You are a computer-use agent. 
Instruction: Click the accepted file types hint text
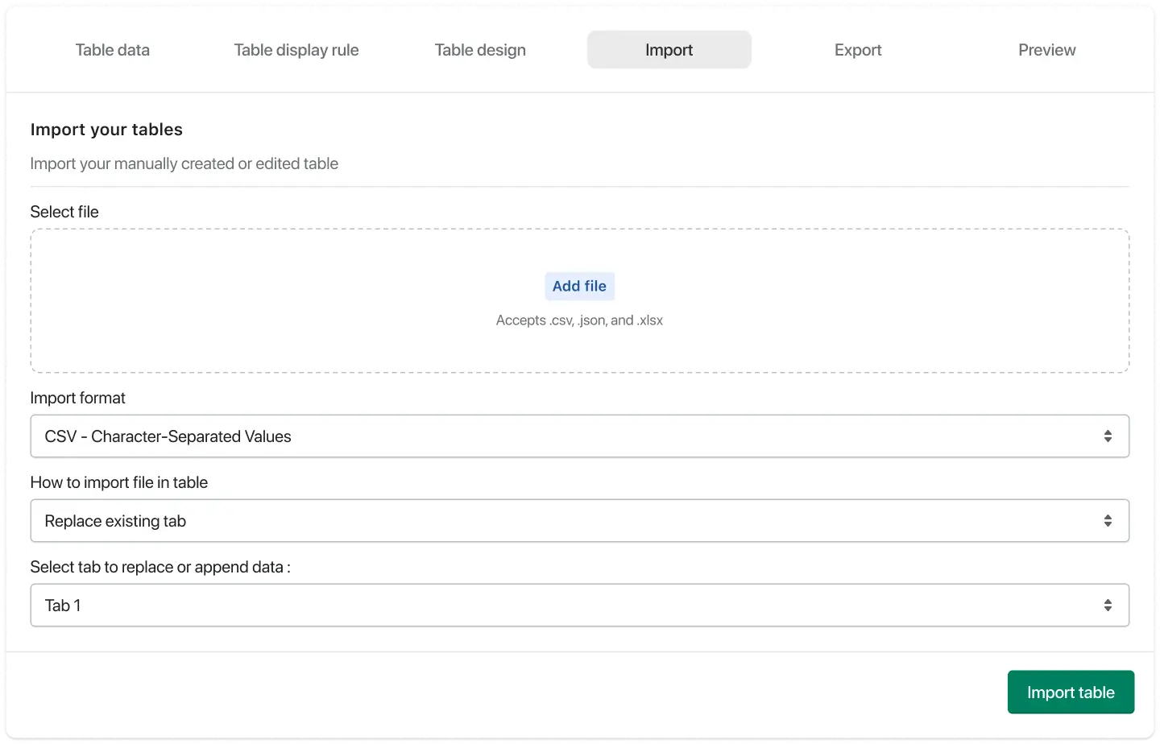pos(579,320)
